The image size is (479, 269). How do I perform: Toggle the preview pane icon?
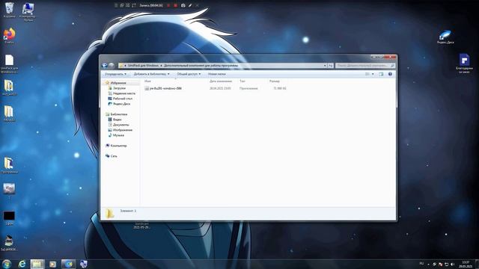381,74
